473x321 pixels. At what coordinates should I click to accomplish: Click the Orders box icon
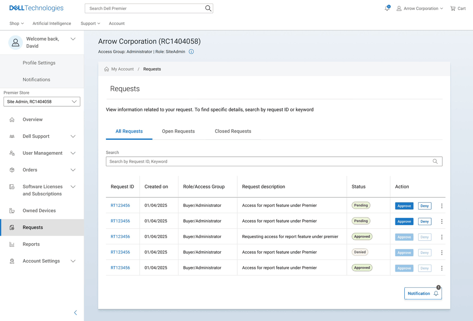point(12,170)
